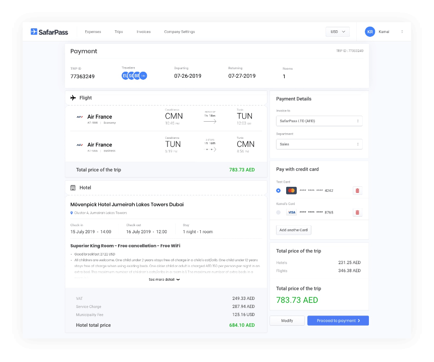Delete the Test Card ending 4242
This screenshot has width=434, height=362.
click(357, 190)
